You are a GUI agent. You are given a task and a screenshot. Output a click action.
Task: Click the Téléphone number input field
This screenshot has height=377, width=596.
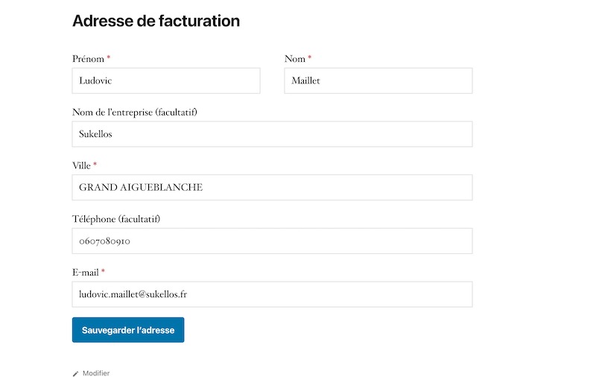pyautogui.click(x=272, y=241)
